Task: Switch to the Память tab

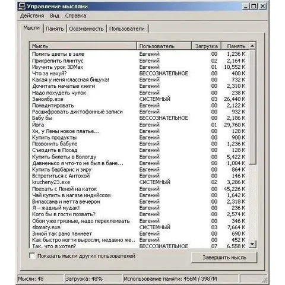Action: (x=55, y=29)
